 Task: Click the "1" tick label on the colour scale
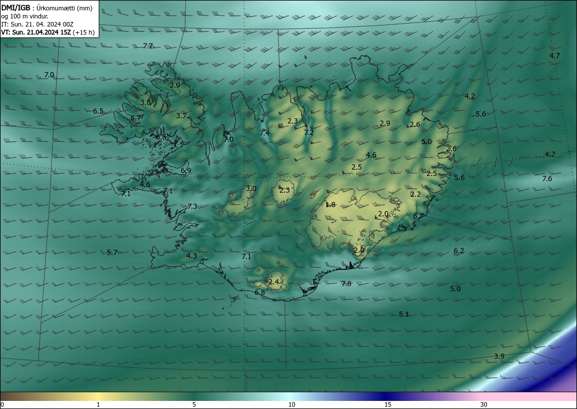pyautogui.click(x=98, y=404)
